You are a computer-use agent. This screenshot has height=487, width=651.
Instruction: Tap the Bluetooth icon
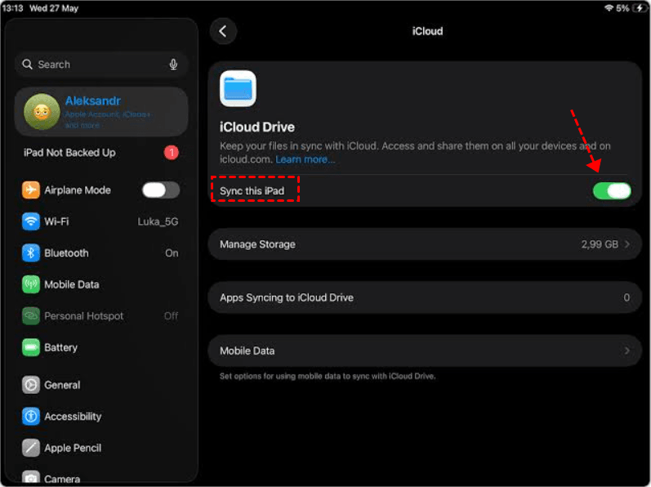click(31, 252)
